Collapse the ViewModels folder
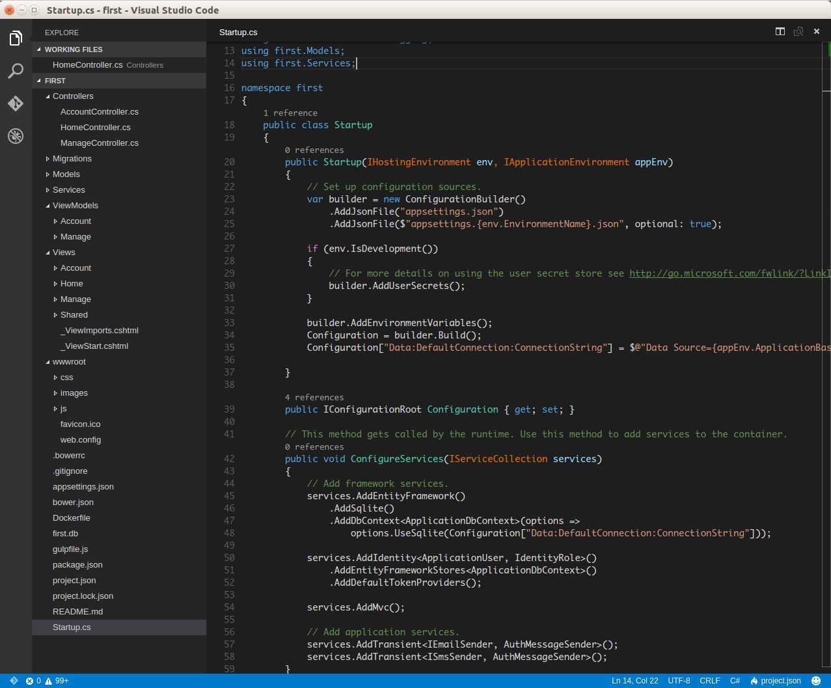Screen dimensions: 831x688 click(x=119, y=206)
